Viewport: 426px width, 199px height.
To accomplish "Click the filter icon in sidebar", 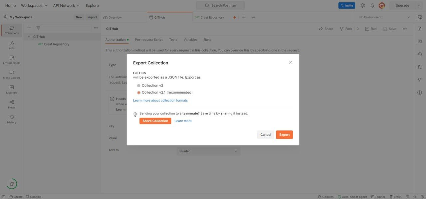I will click(x=38, y=28).
